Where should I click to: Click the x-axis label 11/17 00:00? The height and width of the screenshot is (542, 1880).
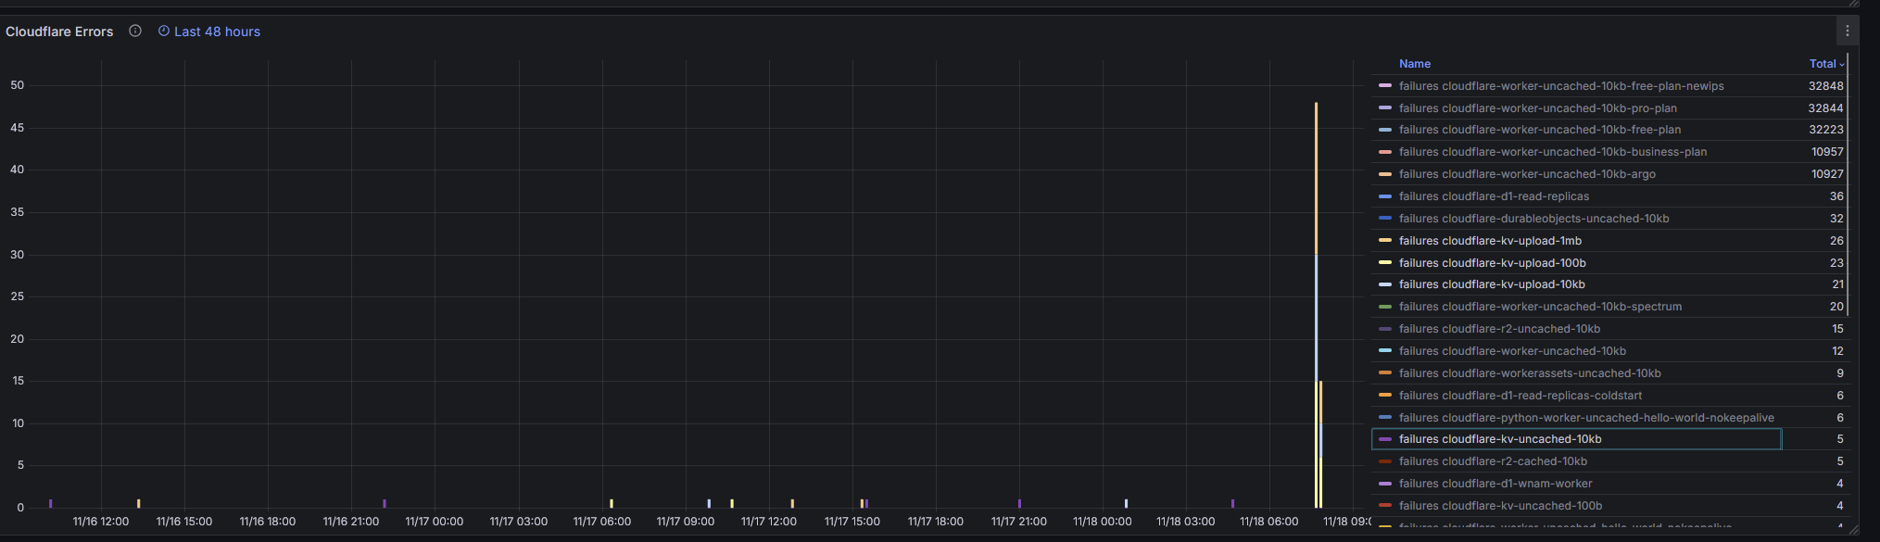tap(435, 522)
